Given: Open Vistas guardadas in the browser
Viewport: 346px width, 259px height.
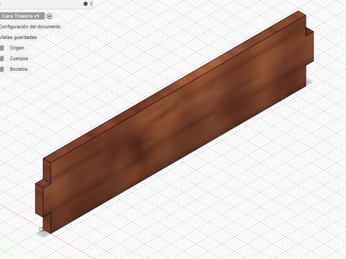Looking at the screenshot, I should 18,37.
